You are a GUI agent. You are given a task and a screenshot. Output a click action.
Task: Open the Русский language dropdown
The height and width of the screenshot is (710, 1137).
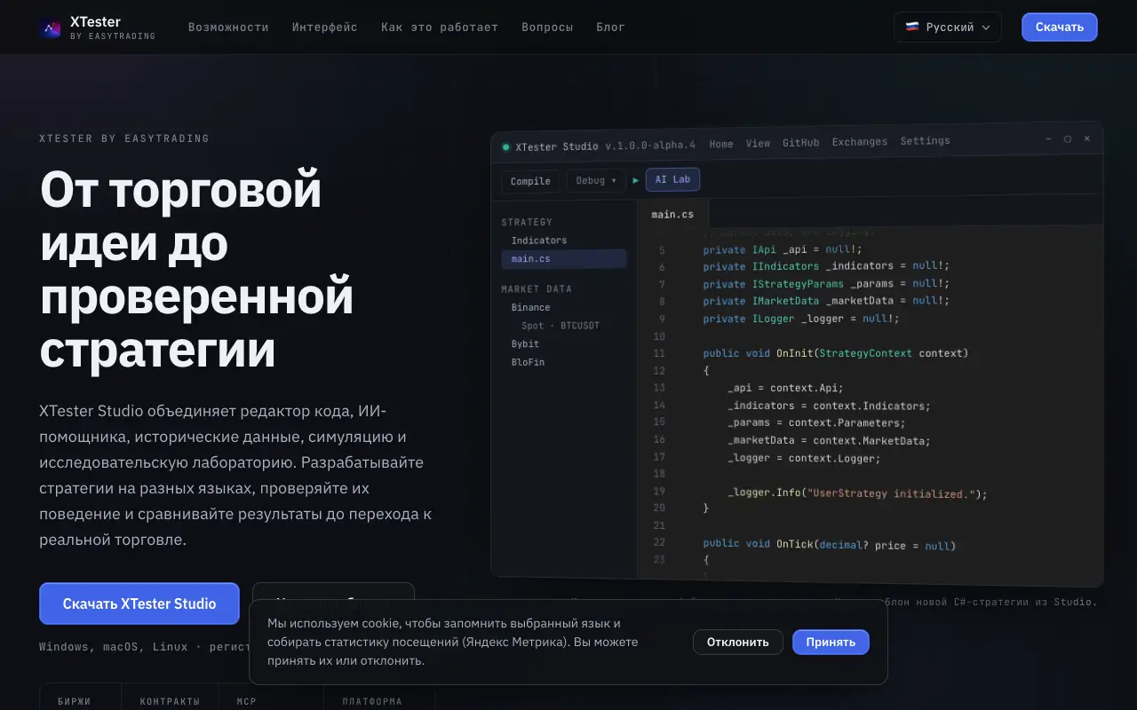pos(947,27)
